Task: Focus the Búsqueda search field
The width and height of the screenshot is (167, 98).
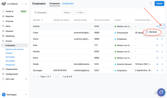Action: 48,12
